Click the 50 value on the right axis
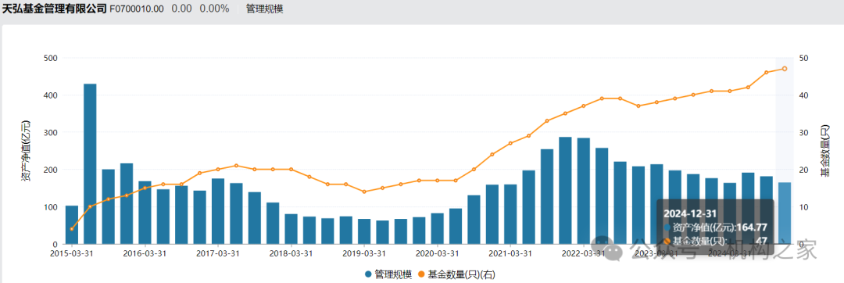 tap(803, 58)
